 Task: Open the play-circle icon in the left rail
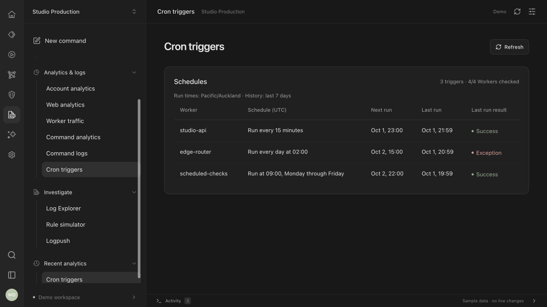pos(12,55)
